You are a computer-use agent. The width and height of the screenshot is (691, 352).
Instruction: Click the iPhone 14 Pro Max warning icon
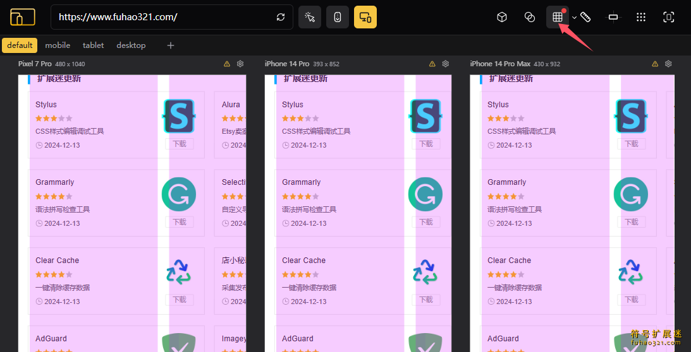pos(656,64)
